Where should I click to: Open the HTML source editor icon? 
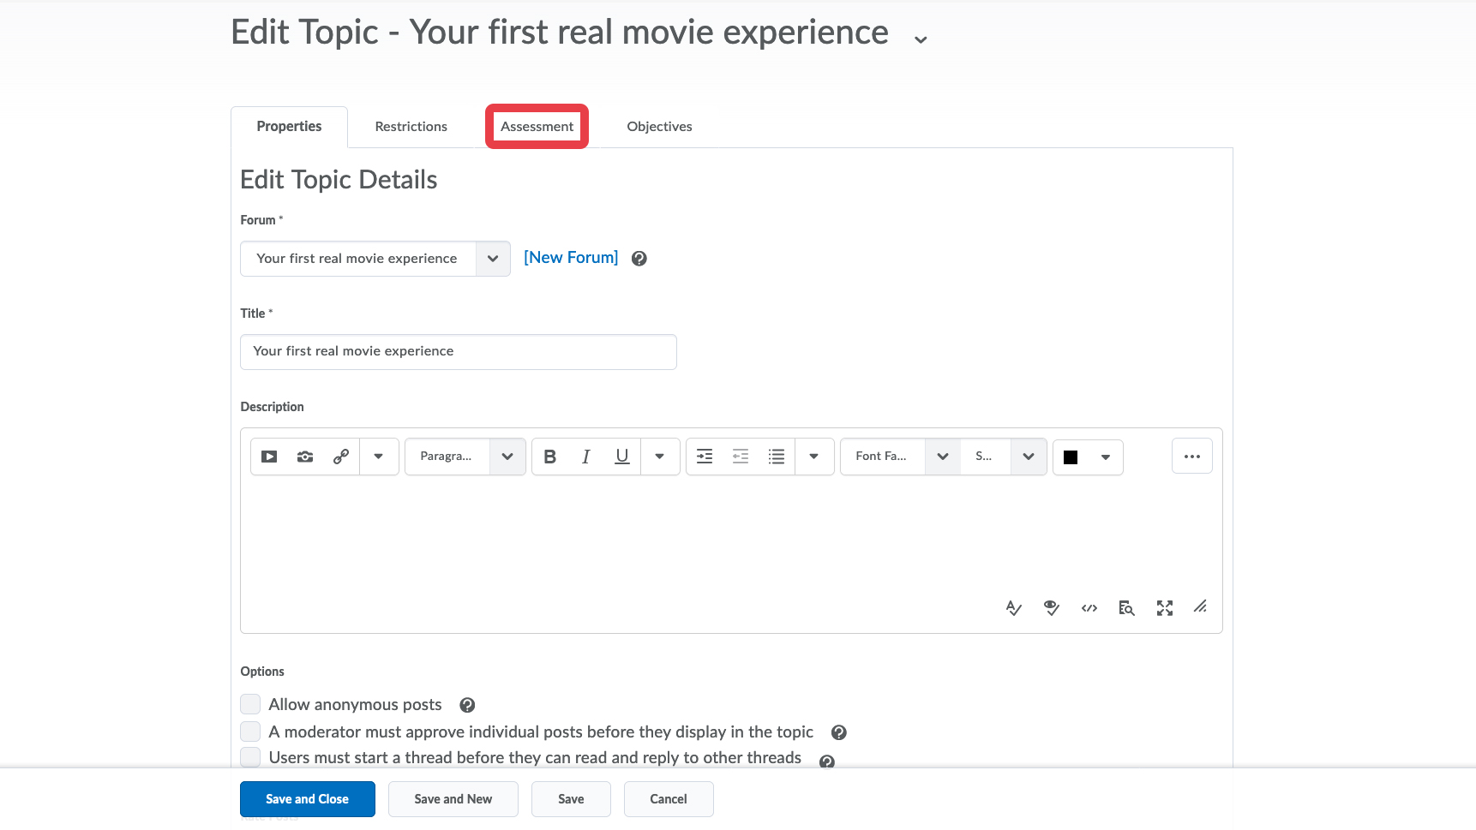[1089, 608]
